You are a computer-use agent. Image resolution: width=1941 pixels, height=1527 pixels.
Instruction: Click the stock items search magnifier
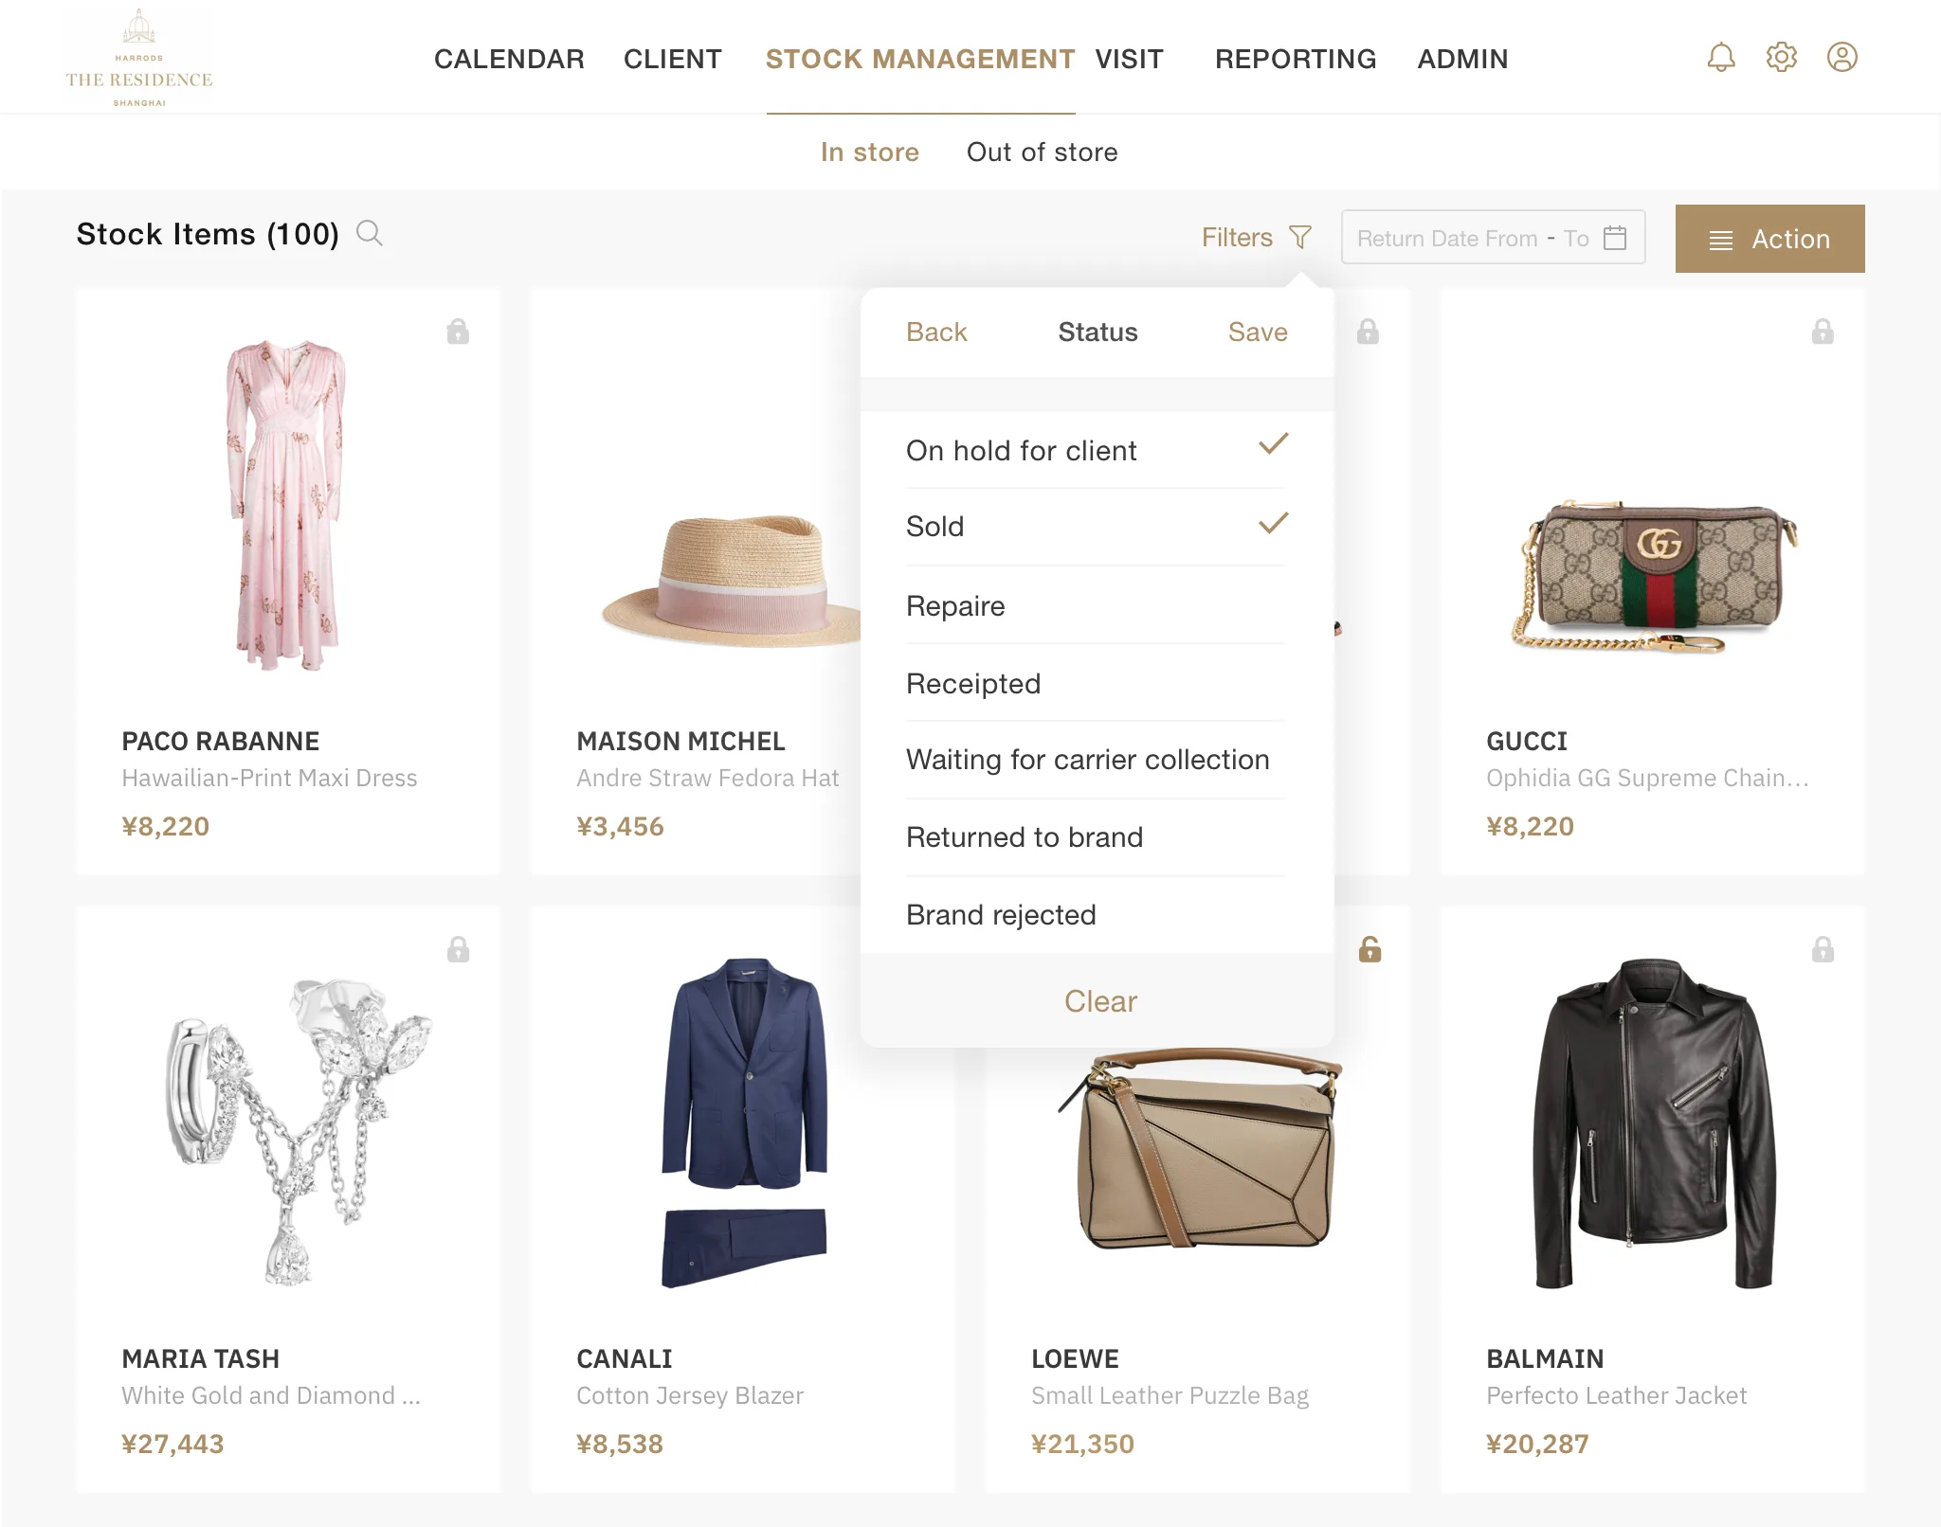(x=370, y=233)
